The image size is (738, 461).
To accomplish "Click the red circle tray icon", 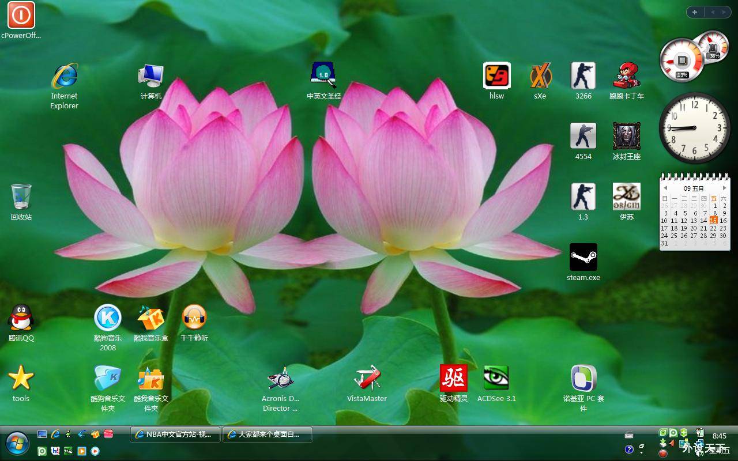I will (663, 454).
